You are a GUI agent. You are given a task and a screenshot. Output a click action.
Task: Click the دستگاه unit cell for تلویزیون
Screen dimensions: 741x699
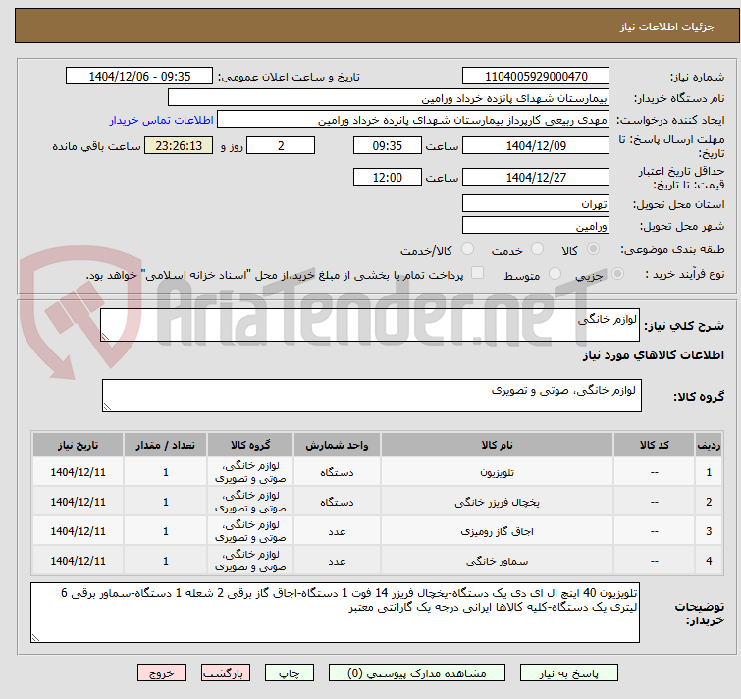point(337,472)
